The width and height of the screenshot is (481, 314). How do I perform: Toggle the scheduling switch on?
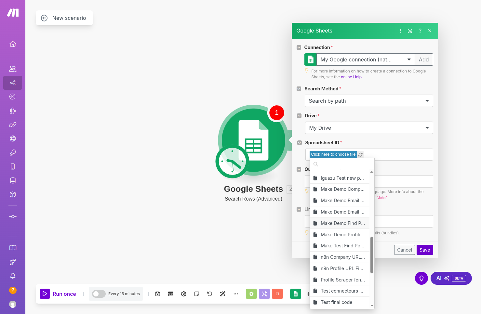(99, 294)
